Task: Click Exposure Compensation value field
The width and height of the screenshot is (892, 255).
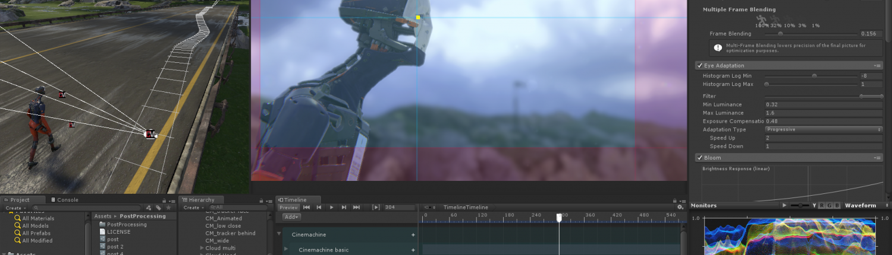Action: pos(824,121)
